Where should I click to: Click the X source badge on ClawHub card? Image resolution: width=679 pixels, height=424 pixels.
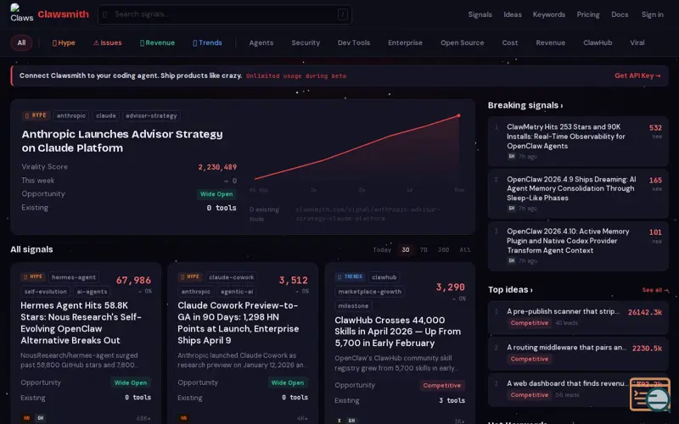click(339, 420)
